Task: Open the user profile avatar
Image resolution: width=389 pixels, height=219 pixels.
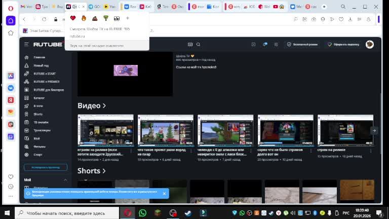Action: [x=370, y=45]
